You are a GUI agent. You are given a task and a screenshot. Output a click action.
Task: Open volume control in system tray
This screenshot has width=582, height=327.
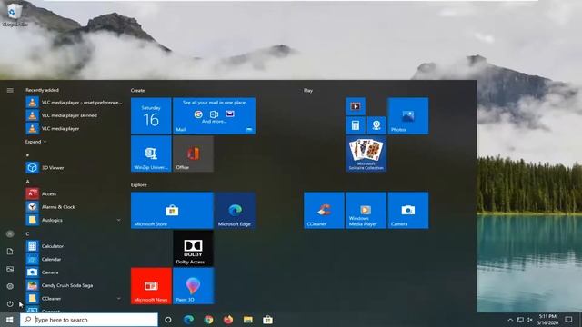pos(529,320)
